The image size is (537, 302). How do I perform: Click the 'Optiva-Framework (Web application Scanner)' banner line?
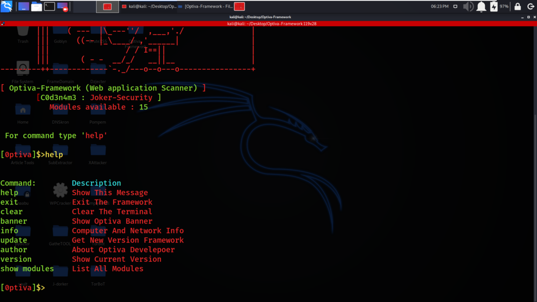tap(103, 88)
